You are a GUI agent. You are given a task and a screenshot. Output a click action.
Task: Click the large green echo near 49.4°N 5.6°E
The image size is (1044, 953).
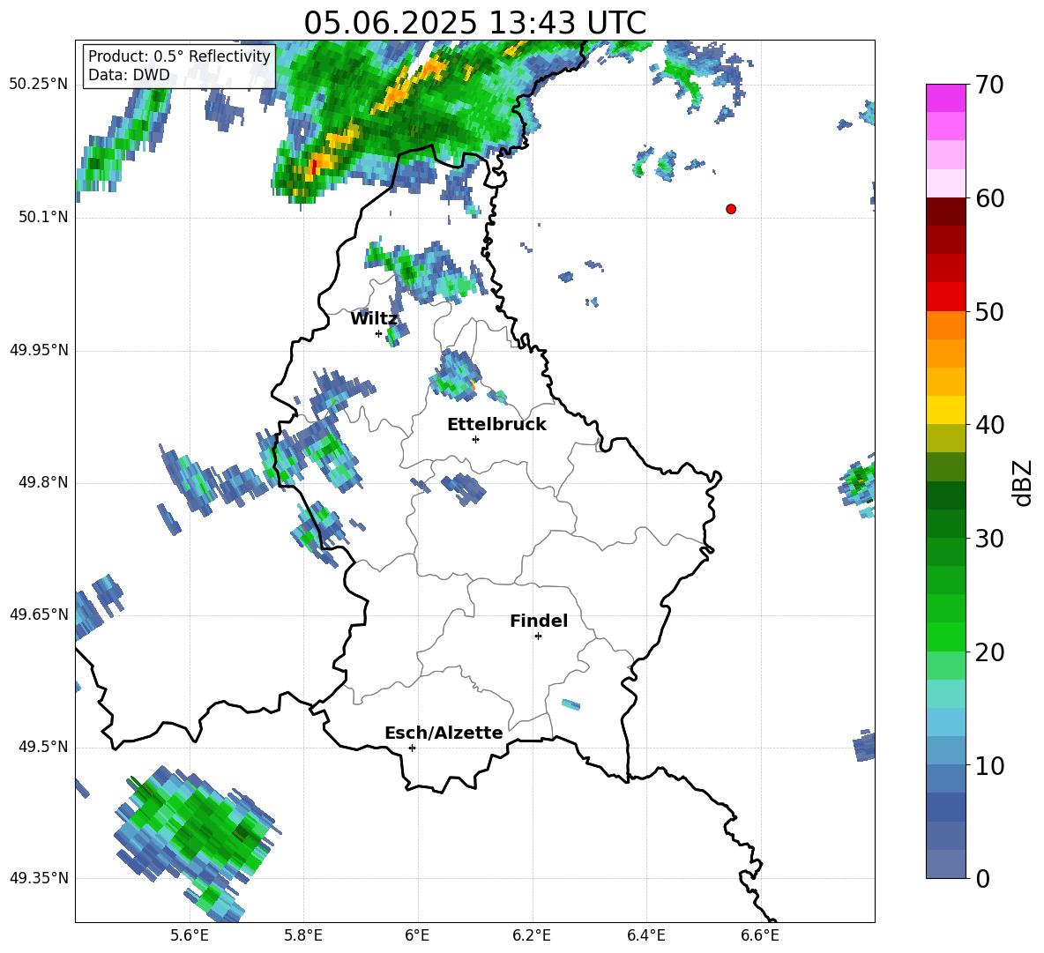click(198, 825)
